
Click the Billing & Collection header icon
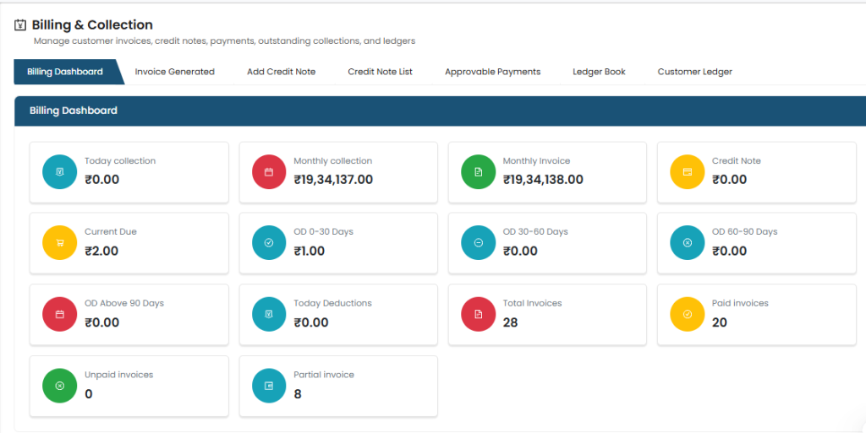(20, 25)
